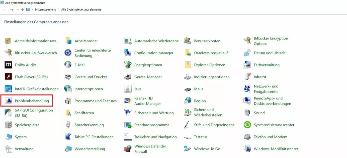
Task: Click the Sound speaker icon
Action: [247, 113]
